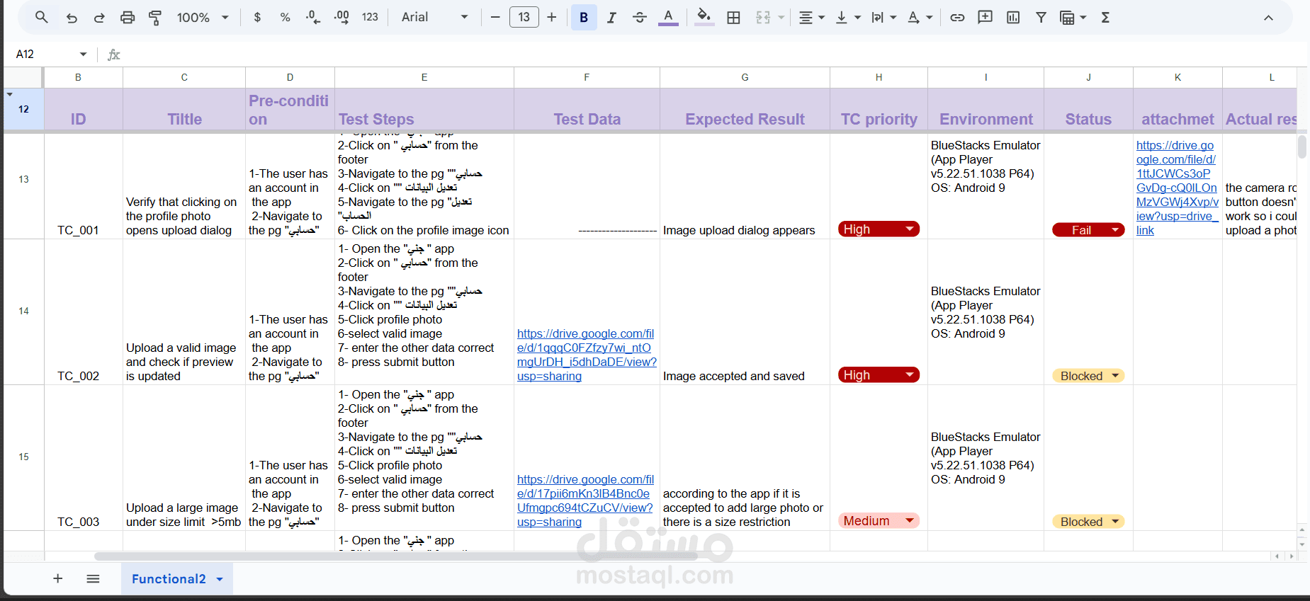The height and width of the screenshot is (601, 1310).
Task: Open the High priority chip for TC_001
Action: [x=879, y=229]
